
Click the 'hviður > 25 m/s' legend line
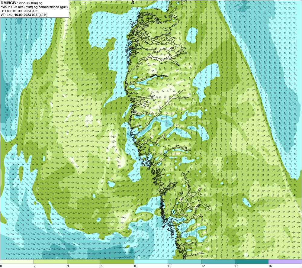(34, 7)
